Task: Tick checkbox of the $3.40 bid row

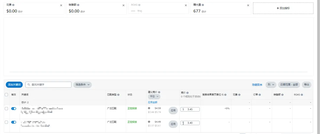Action: point(6,122)
